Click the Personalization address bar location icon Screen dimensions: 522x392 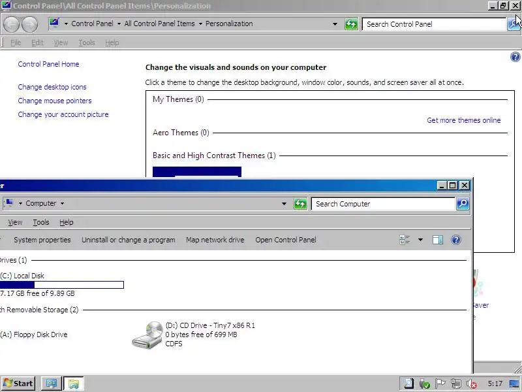click(54, 23)
